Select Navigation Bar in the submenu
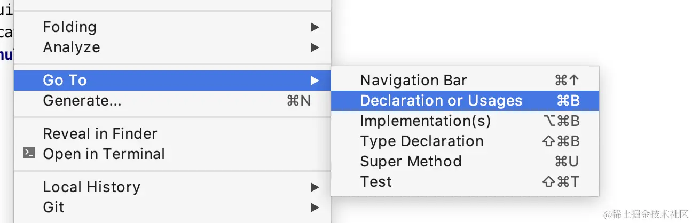692x223 pixels. point(465,81)
